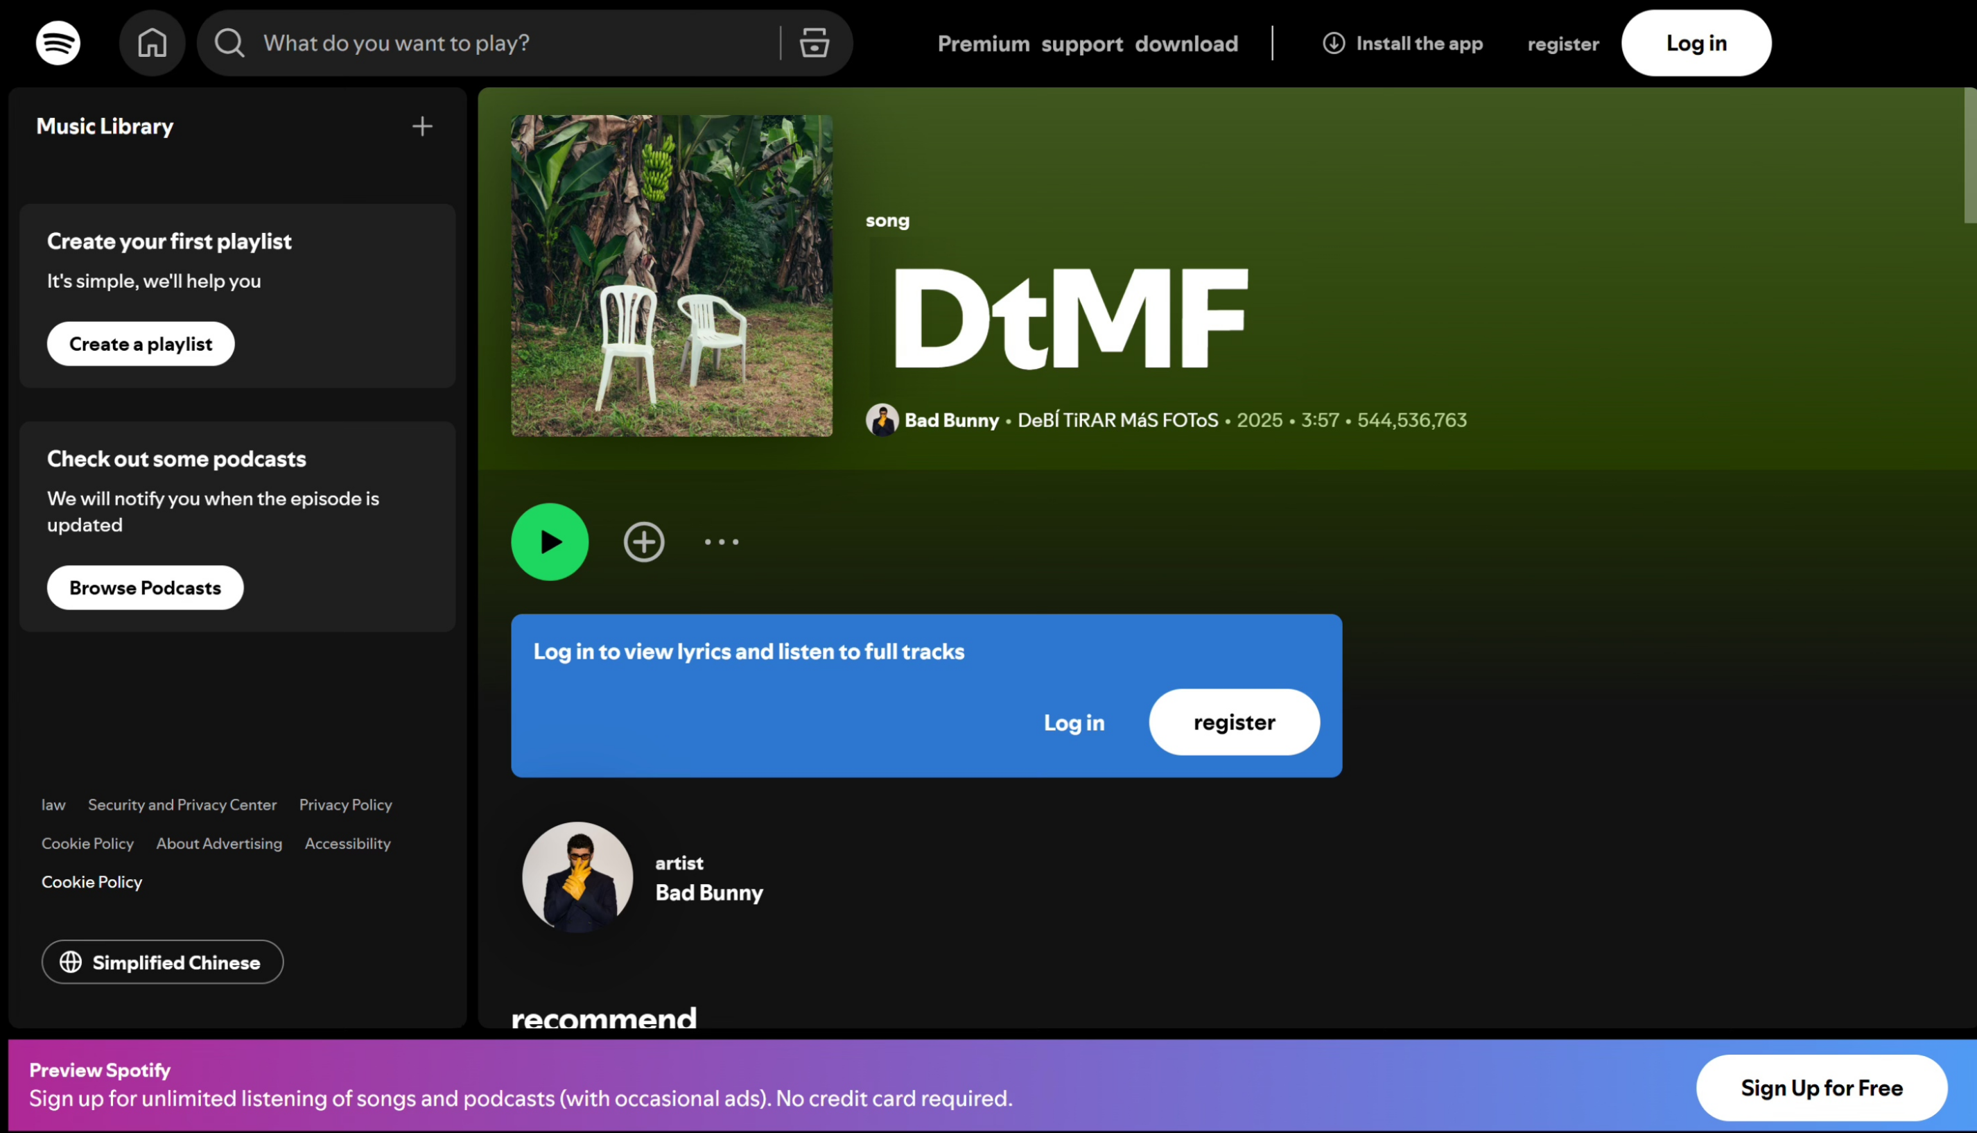Go to Home via house icon
Image resolution: width=1977 pixels, height=1133 pixels.
click(x=152, y=43)
